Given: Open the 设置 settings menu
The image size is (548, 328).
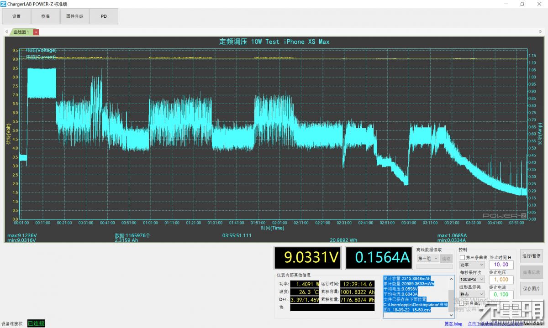Looking at the screenshot, I should (16, 16).
